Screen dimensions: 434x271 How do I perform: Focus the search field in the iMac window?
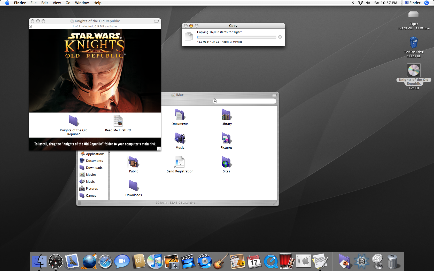(245, 101)
